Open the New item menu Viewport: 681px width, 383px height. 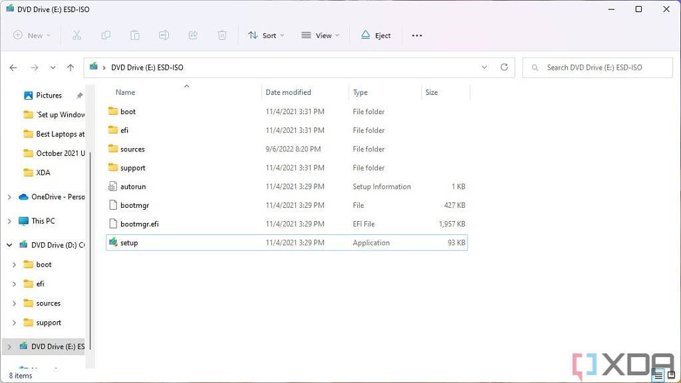click(31, 35)
